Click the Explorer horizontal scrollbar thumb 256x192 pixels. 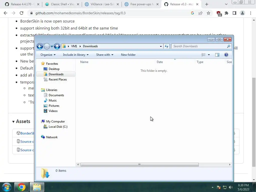click(139, 164)
